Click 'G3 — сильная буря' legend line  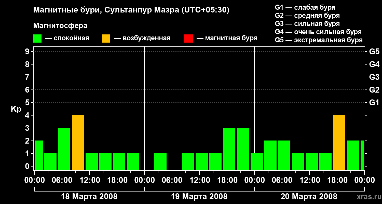point(307,24)
